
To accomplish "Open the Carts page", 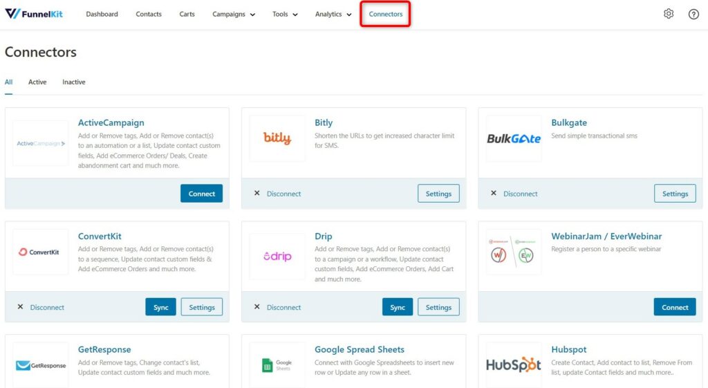I will (x=187, y=14).
